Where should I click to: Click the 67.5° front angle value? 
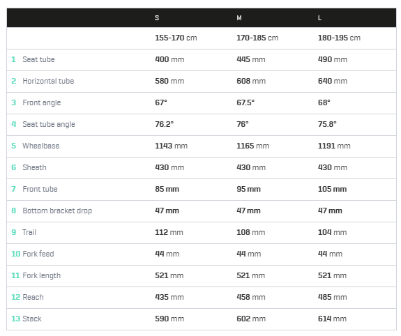pos(245,102)
